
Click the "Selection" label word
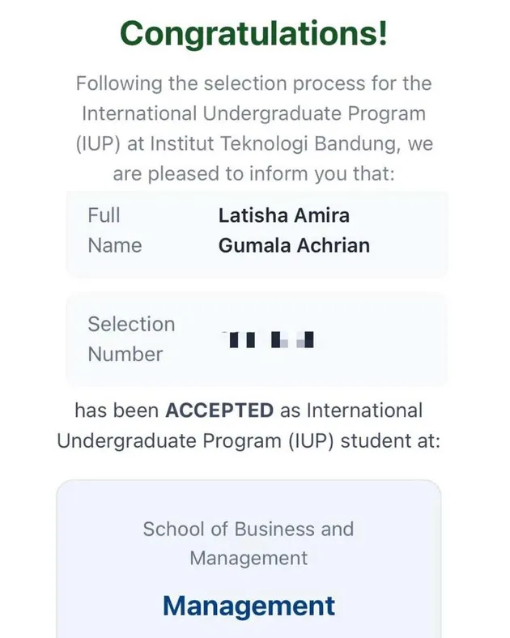(131, 324)
